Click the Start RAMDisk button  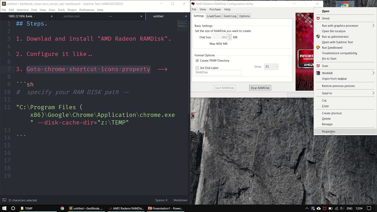click(224, 88)
